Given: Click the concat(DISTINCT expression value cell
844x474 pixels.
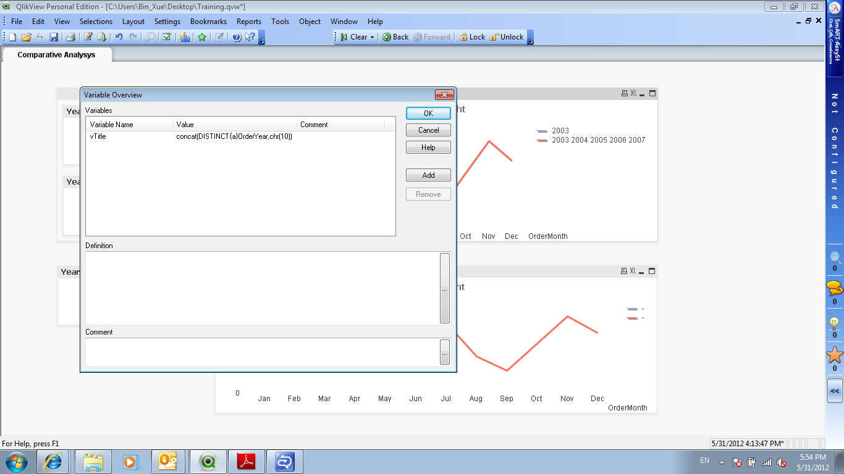Looking at the screenshot, I should coord(234,136).
